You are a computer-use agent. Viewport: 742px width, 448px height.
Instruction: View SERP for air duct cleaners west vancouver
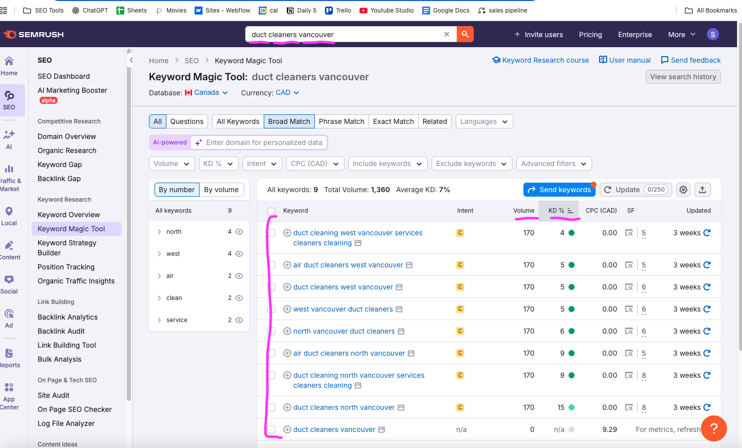[629, 265]
